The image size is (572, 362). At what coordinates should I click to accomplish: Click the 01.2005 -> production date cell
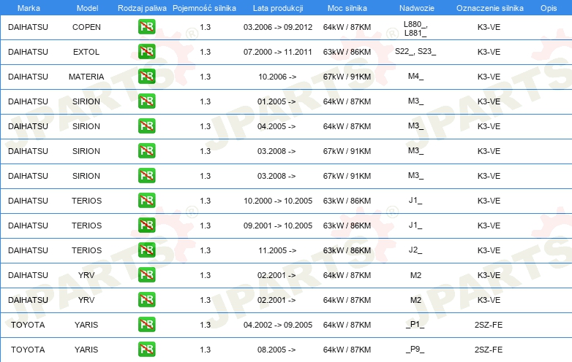pos(276,101)
